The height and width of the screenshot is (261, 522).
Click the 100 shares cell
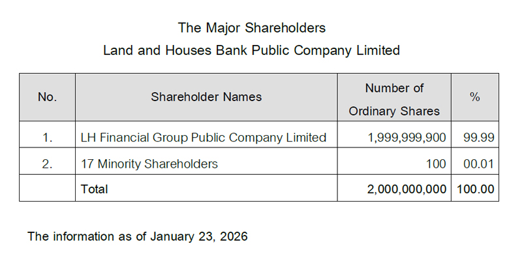point(436,164)
